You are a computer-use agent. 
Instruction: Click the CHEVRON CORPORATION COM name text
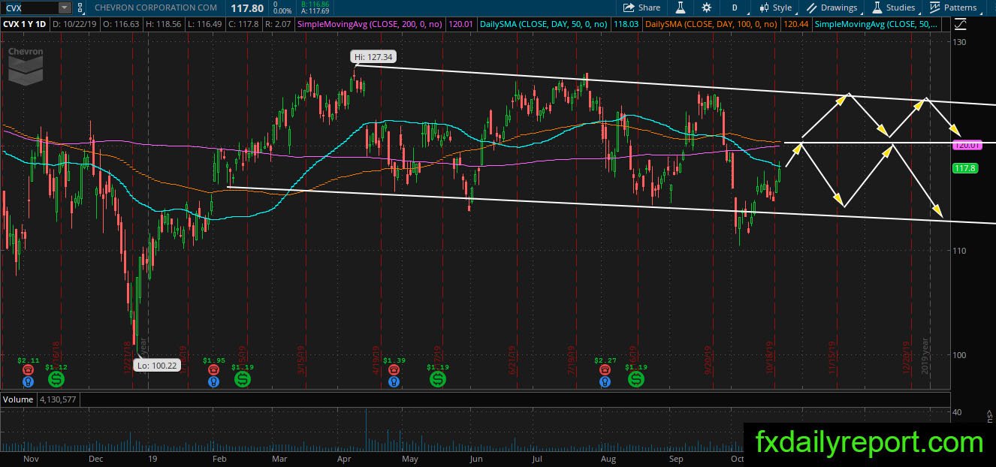click(156, 8)
